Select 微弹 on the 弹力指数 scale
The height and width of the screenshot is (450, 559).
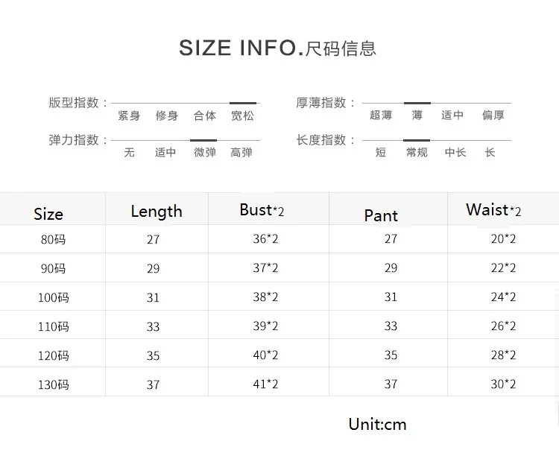click(x=205, y=153)
